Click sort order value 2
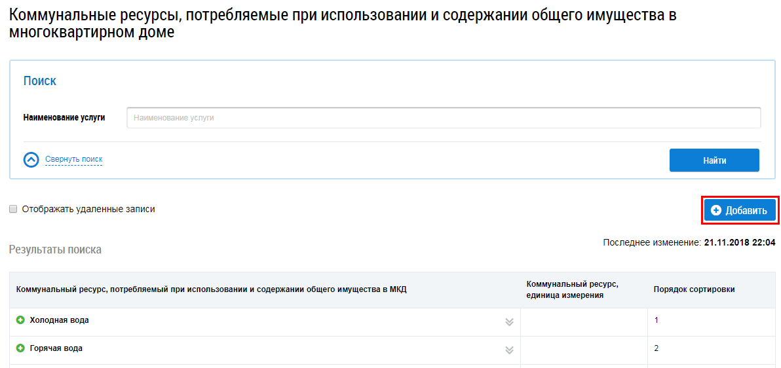781x368 pixels. (x=657, y=348)
